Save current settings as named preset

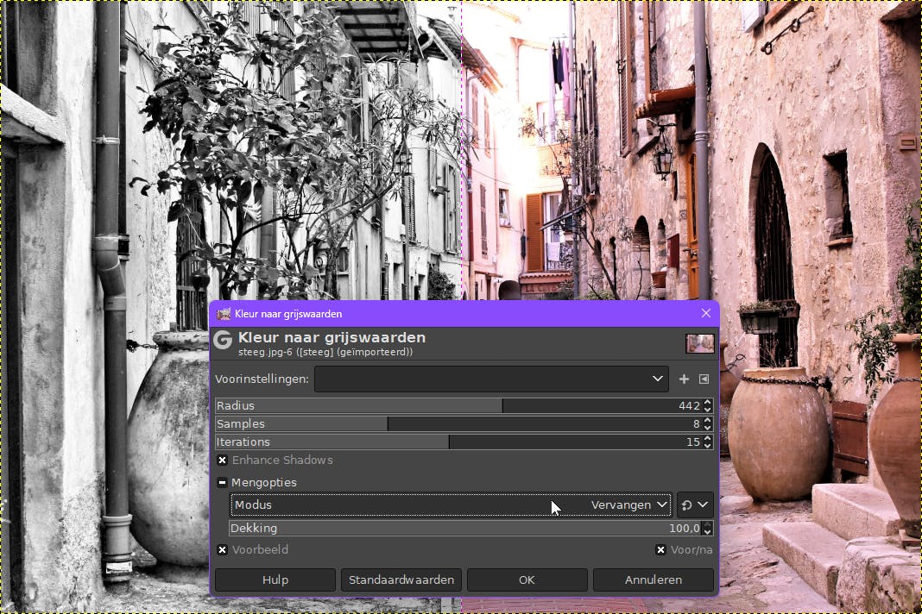(683, 379)
